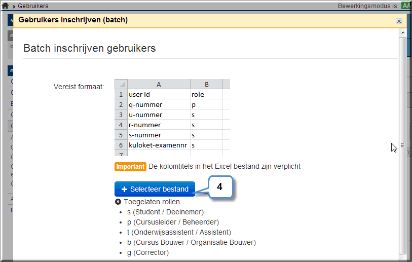Click column A header in format preview
The image size is (412, 262).
pos(159,84)
